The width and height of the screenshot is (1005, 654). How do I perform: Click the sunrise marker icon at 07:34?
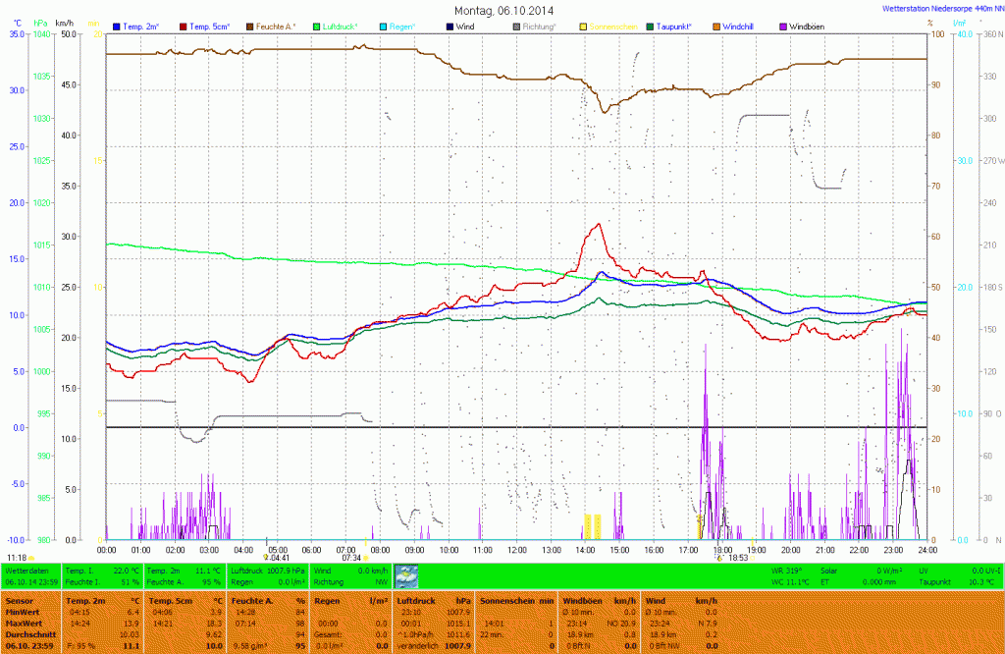pos(366,558)
